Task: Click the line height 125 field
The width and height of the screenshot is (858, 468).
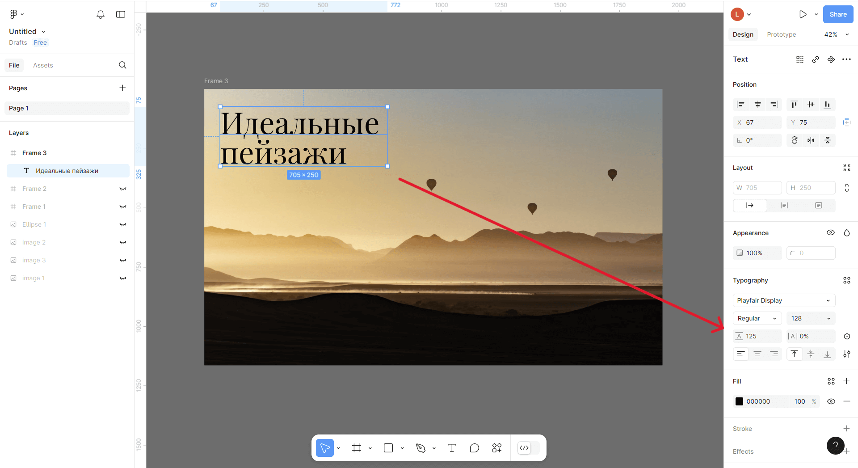Action: pos(757,336)
